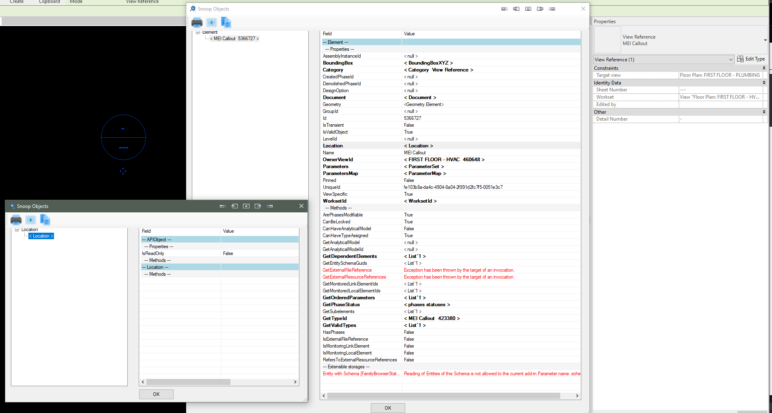
Task: Collapse the Identity Data section in Properties
Action: tap(764, 83)
